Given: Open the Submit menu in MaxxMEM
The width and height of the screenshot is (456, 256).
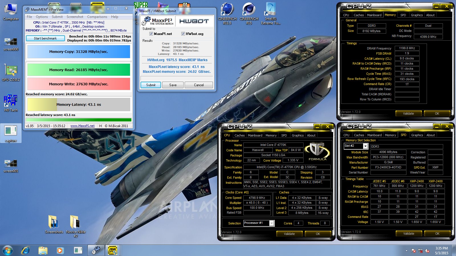Looking at the screenshot, I should coord(57,17).
